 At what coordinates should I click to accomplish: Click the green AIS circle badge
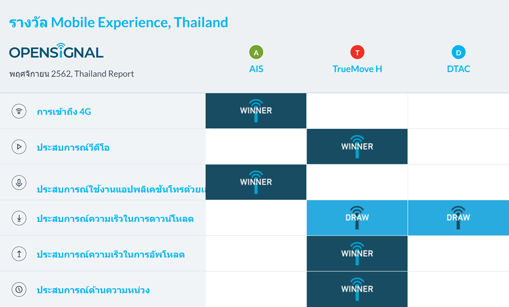(256, 52)
